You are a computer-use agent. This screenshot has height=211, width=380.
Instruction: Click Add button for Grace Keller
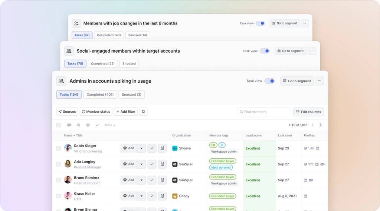(x=129, y=196)
